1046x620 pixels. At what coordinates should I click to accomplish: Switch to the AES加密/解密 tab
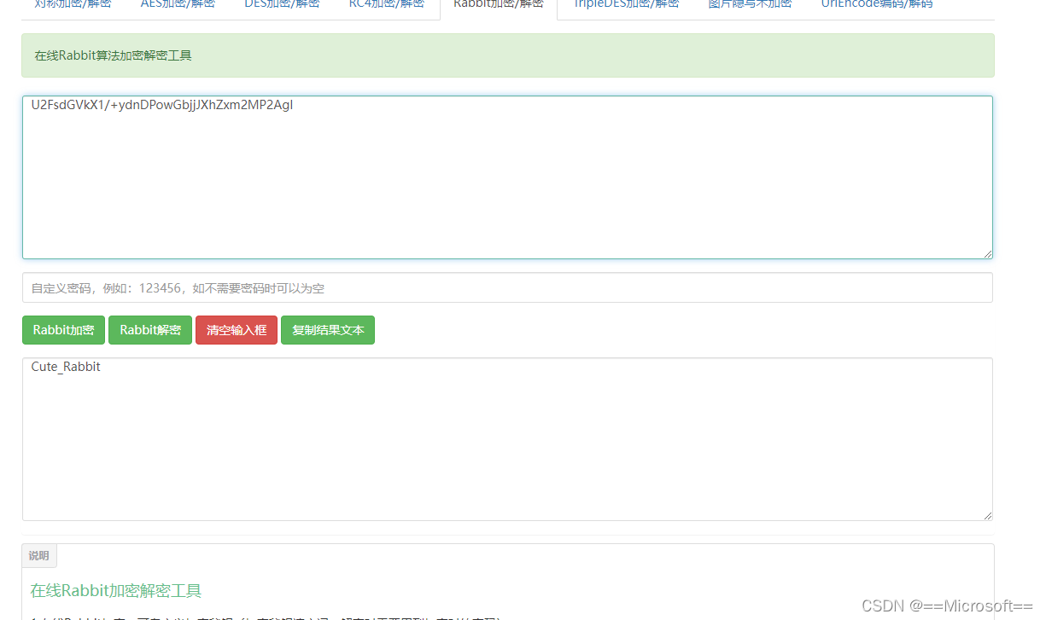(x=178, y=5)
